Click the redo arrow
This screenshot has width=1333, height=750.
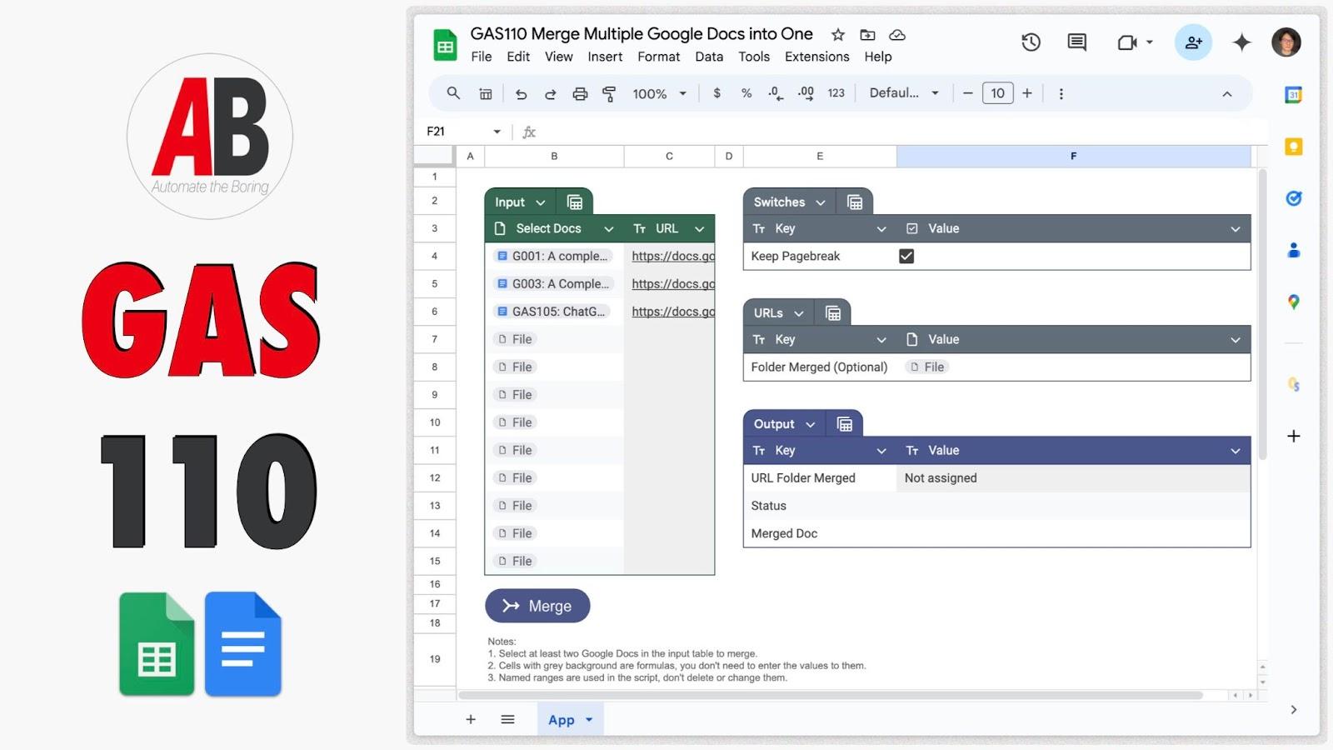(x=550, y=94)
